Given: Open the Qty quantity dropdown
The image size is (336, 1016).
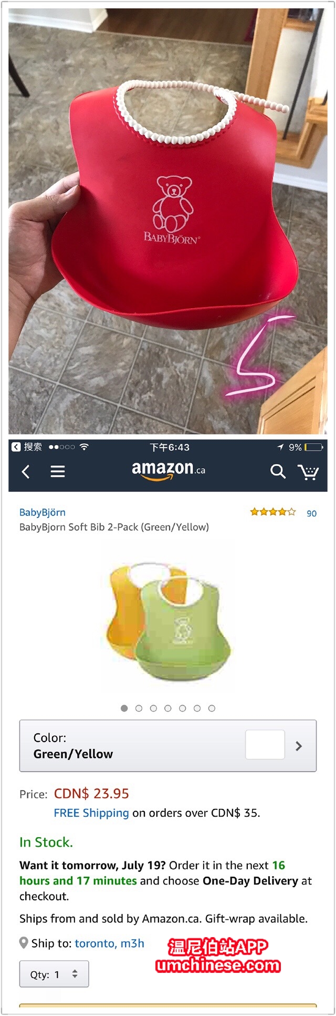Looking at the screenshot, I should (x=54, y=974).
